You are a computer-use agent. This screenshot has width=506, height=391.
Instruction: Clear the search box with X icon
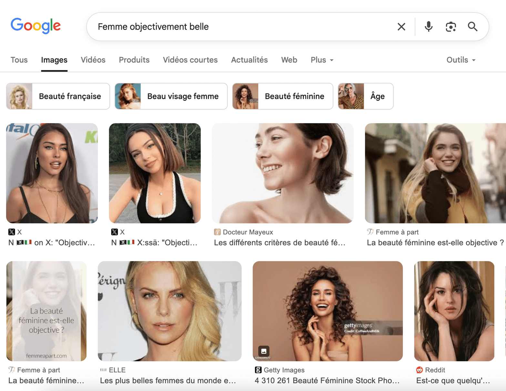pyautogui.click(x=401, y=27)
